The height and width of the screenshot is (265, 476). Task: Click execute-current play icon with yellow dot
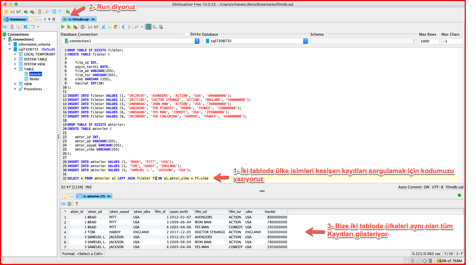point(69,27)
